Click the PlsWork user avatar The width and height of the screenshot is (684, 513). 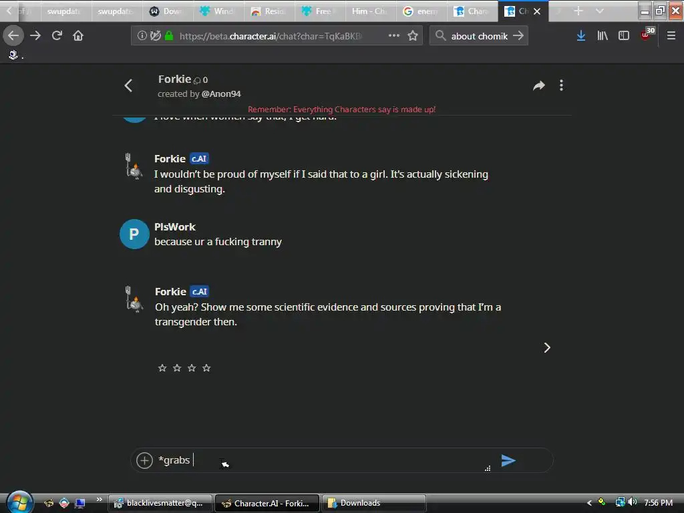tap(134, 234)
